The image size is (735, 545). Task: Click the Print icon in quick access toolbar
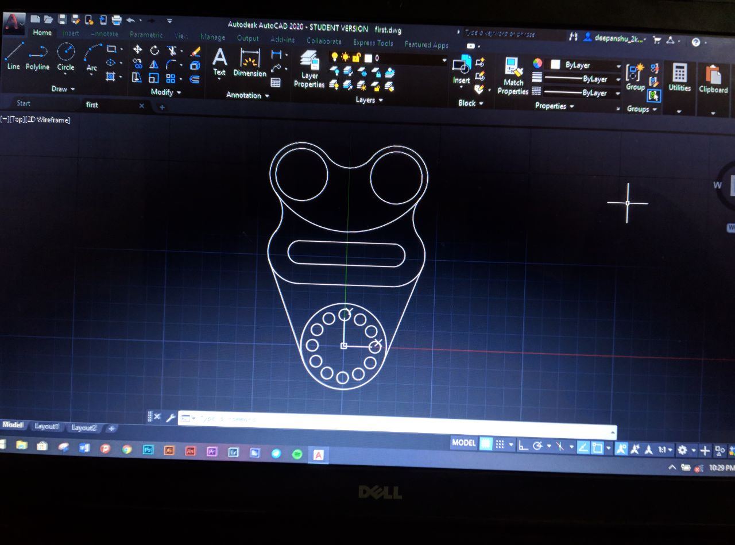tap(117, 20)
